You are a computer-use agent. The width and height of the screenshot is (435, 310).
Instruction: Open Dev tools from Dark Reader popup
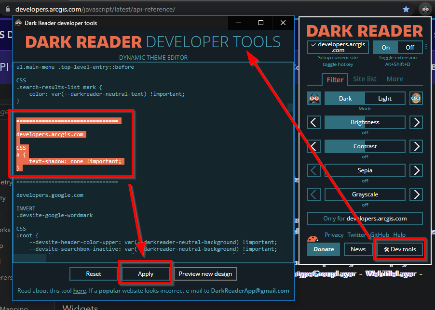(399, 249)
